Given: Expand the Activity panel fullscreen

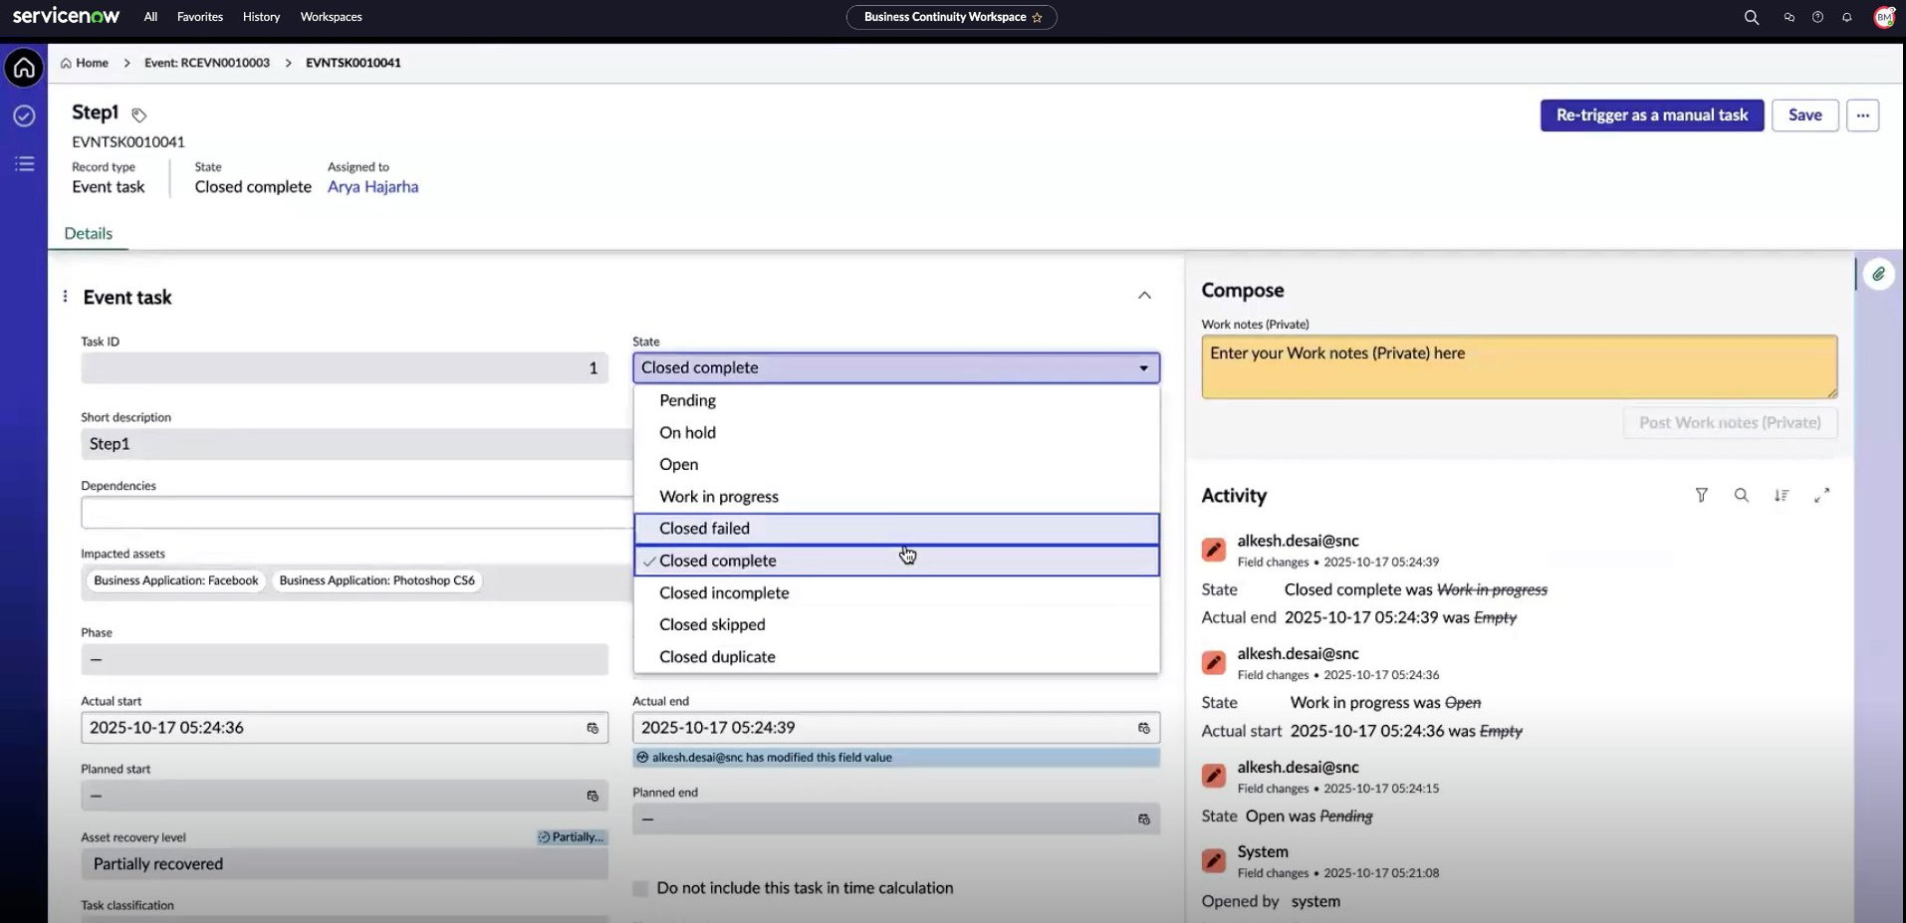Looking at the screenshot, I should pyautogui.click(x=1821, y=495).
